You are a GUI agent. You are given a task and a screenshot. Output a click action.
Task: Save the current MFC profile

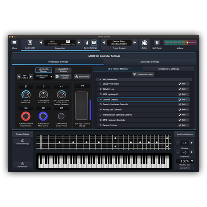tap(82, 77)
